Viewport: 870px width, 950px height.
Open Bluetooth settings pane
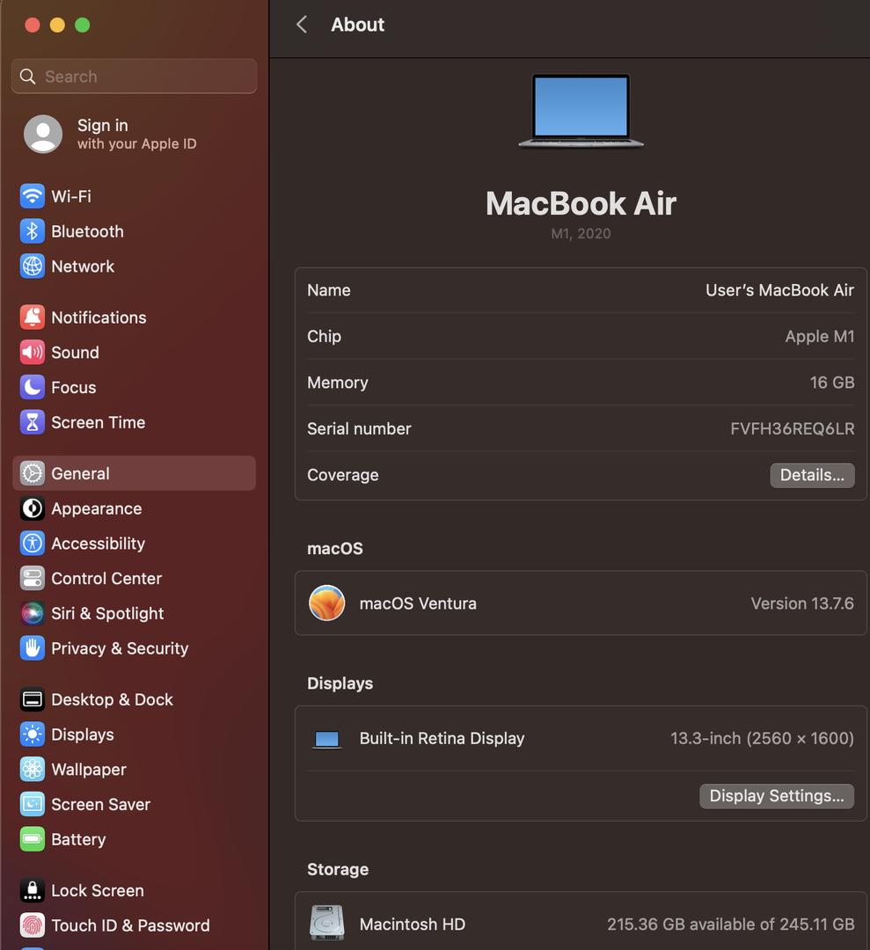click(134, 231)
